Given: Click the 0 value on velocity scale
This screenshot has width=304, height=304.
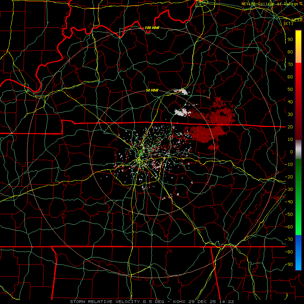Looking at the screenshot, I should coord(292,152).
